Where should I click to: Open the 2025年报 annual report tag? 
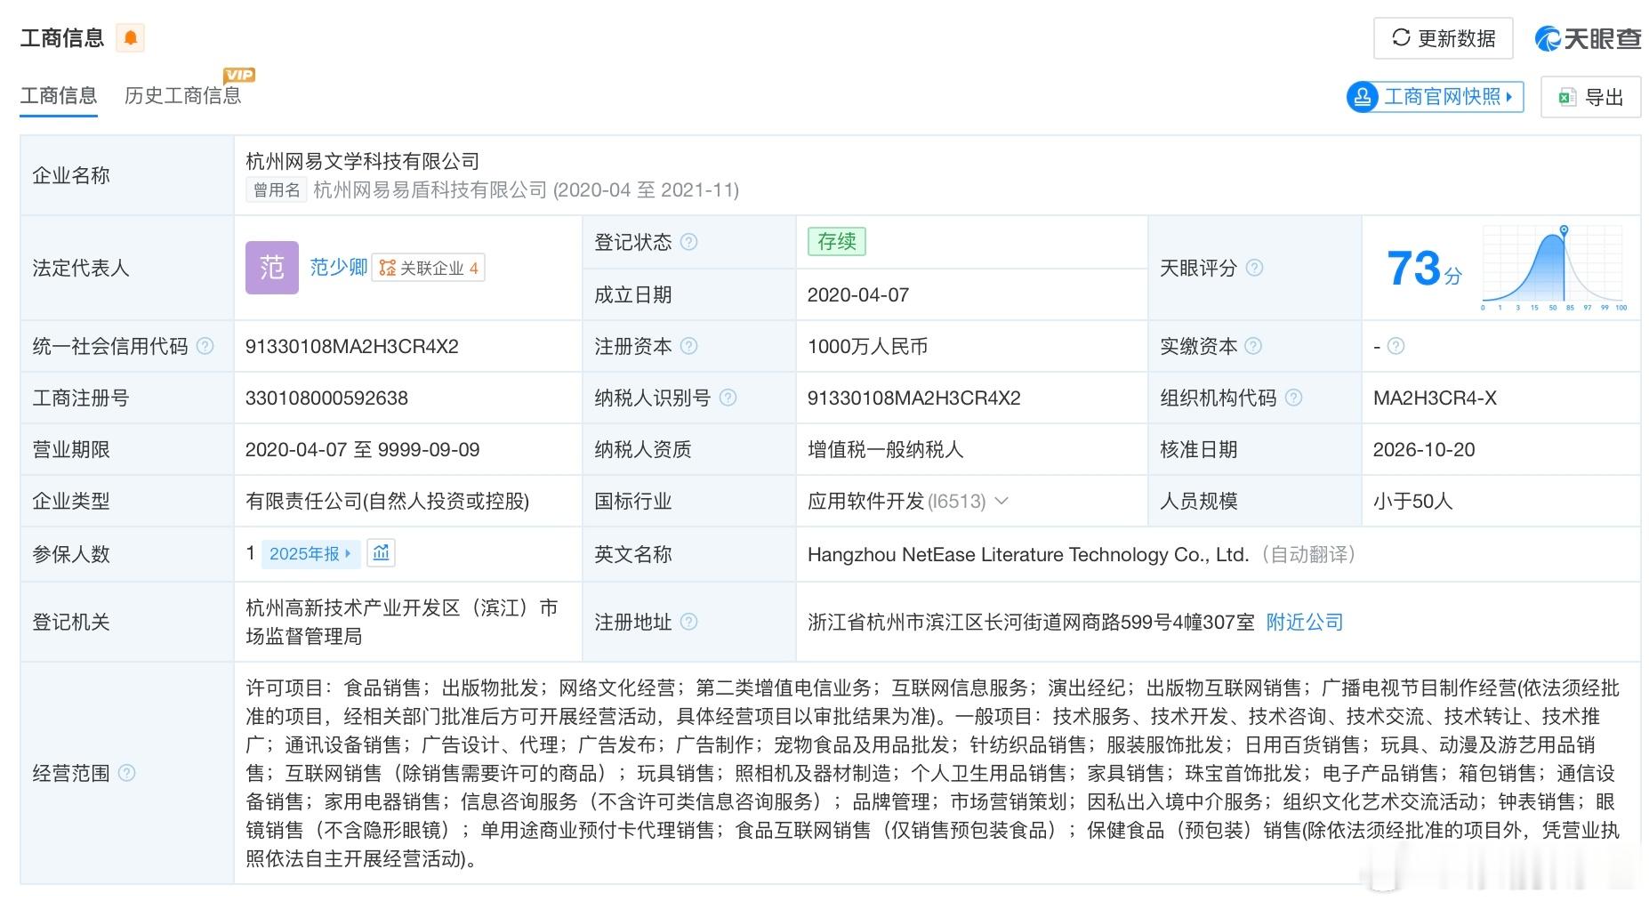[x=310, y=553]
